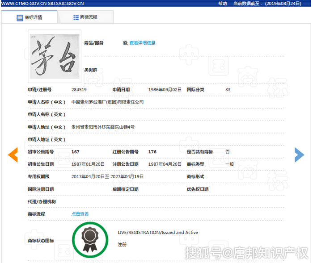Select applicant name 中国贵州茅台酒厂(集团)有限责任公司

[x=108, y=102]
